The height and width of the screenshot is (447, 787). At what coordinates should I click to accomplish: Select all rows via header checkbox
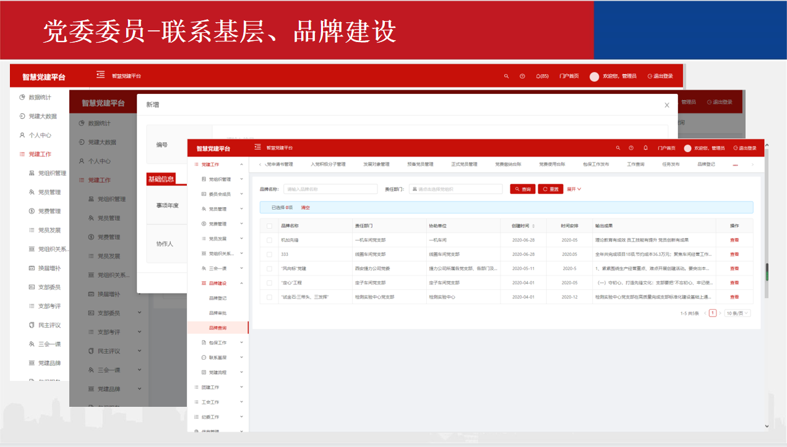(x=269, y=226)
